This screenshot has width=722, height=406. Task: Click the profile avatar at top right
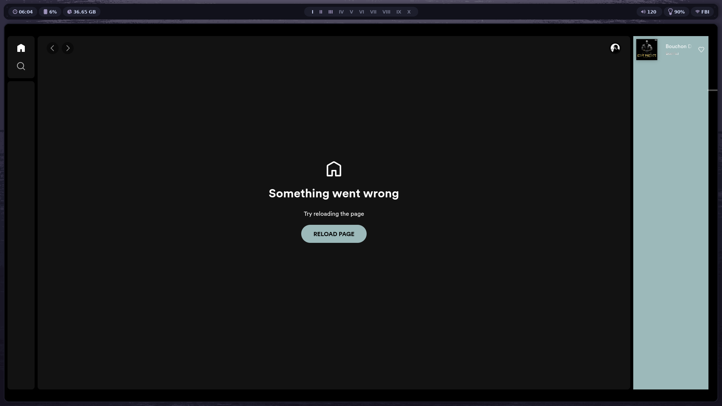pyautogui.click(x=615, y=48)
